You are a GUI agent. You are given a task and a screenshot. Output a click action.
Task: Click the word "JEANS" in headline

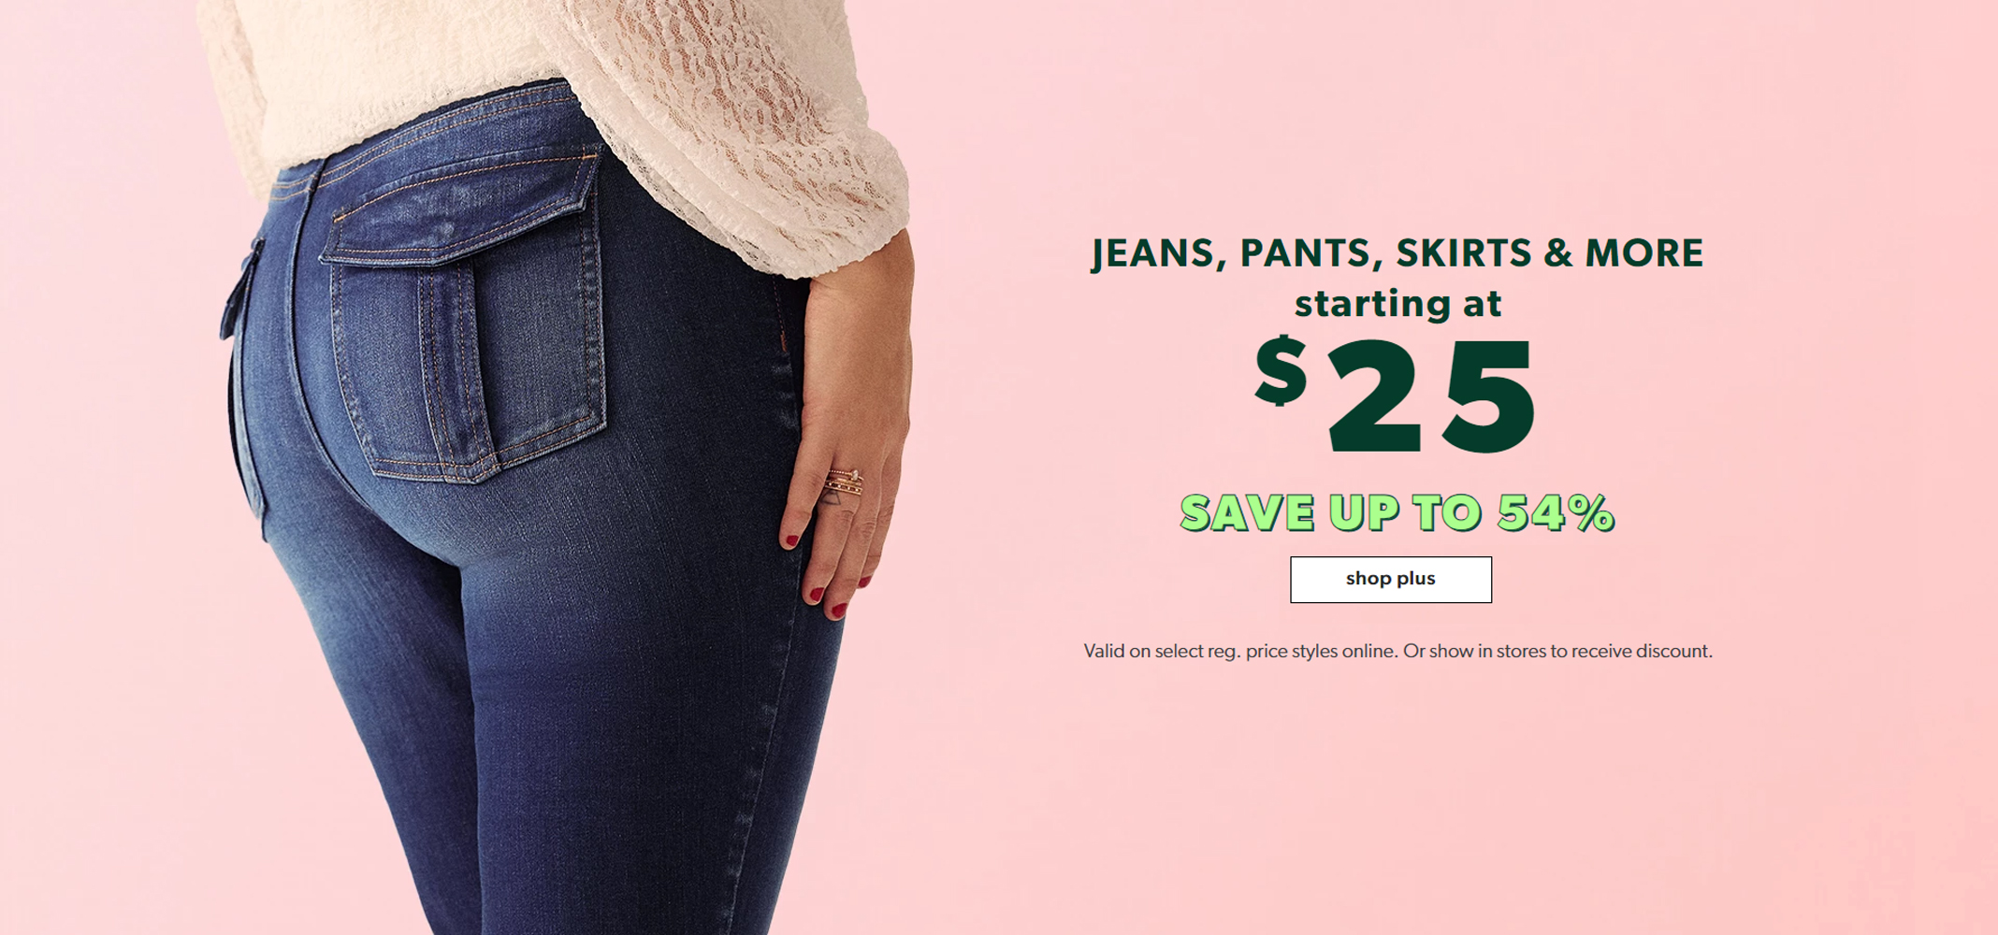tap(1152, 254)
